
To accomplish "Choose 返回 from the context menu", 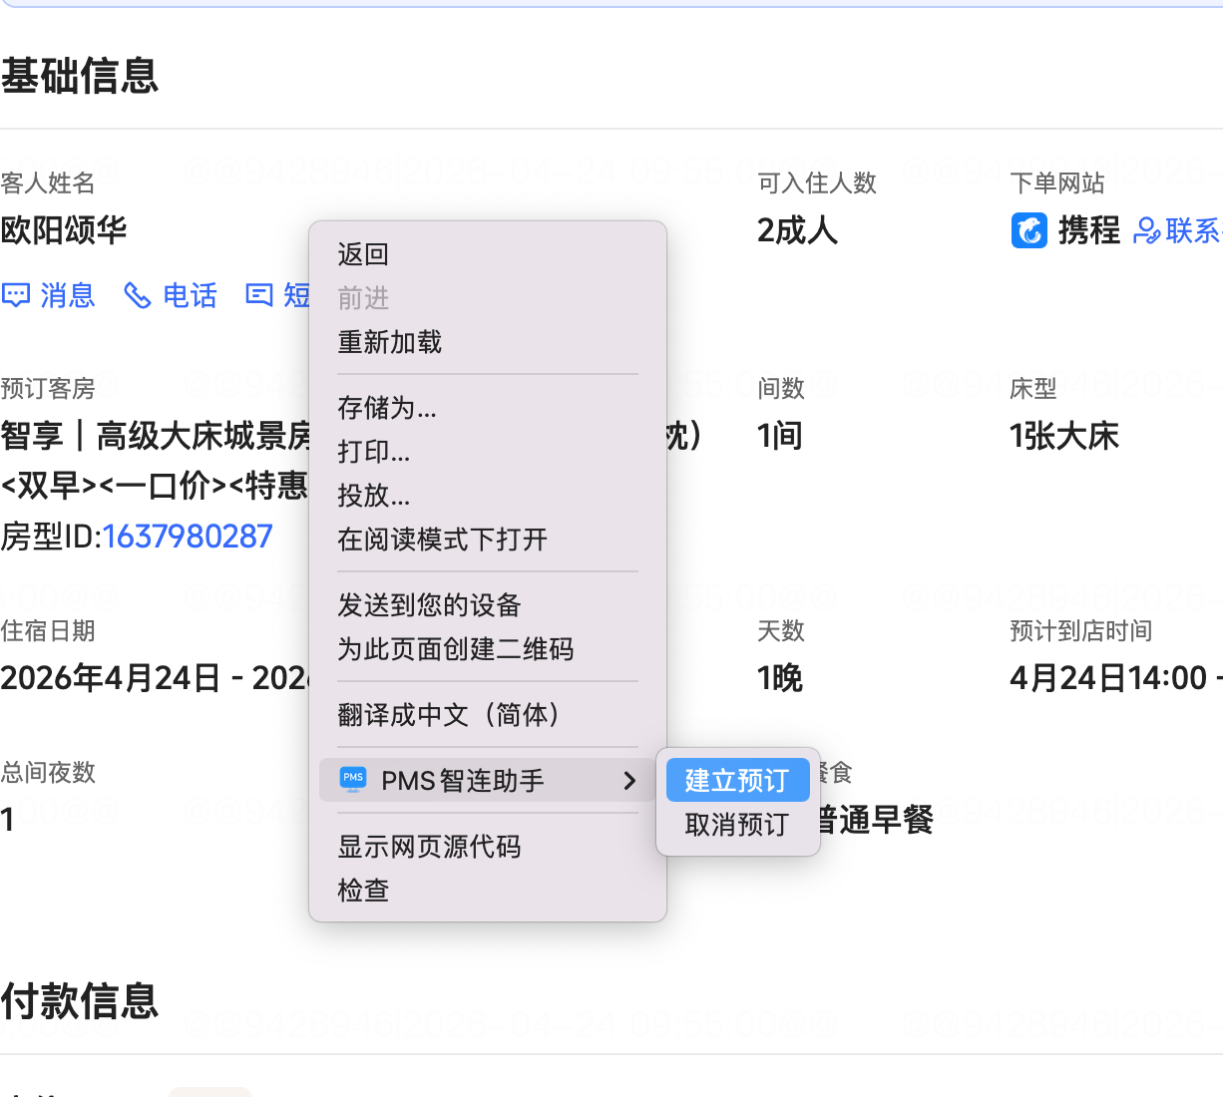I will (363, 254).
